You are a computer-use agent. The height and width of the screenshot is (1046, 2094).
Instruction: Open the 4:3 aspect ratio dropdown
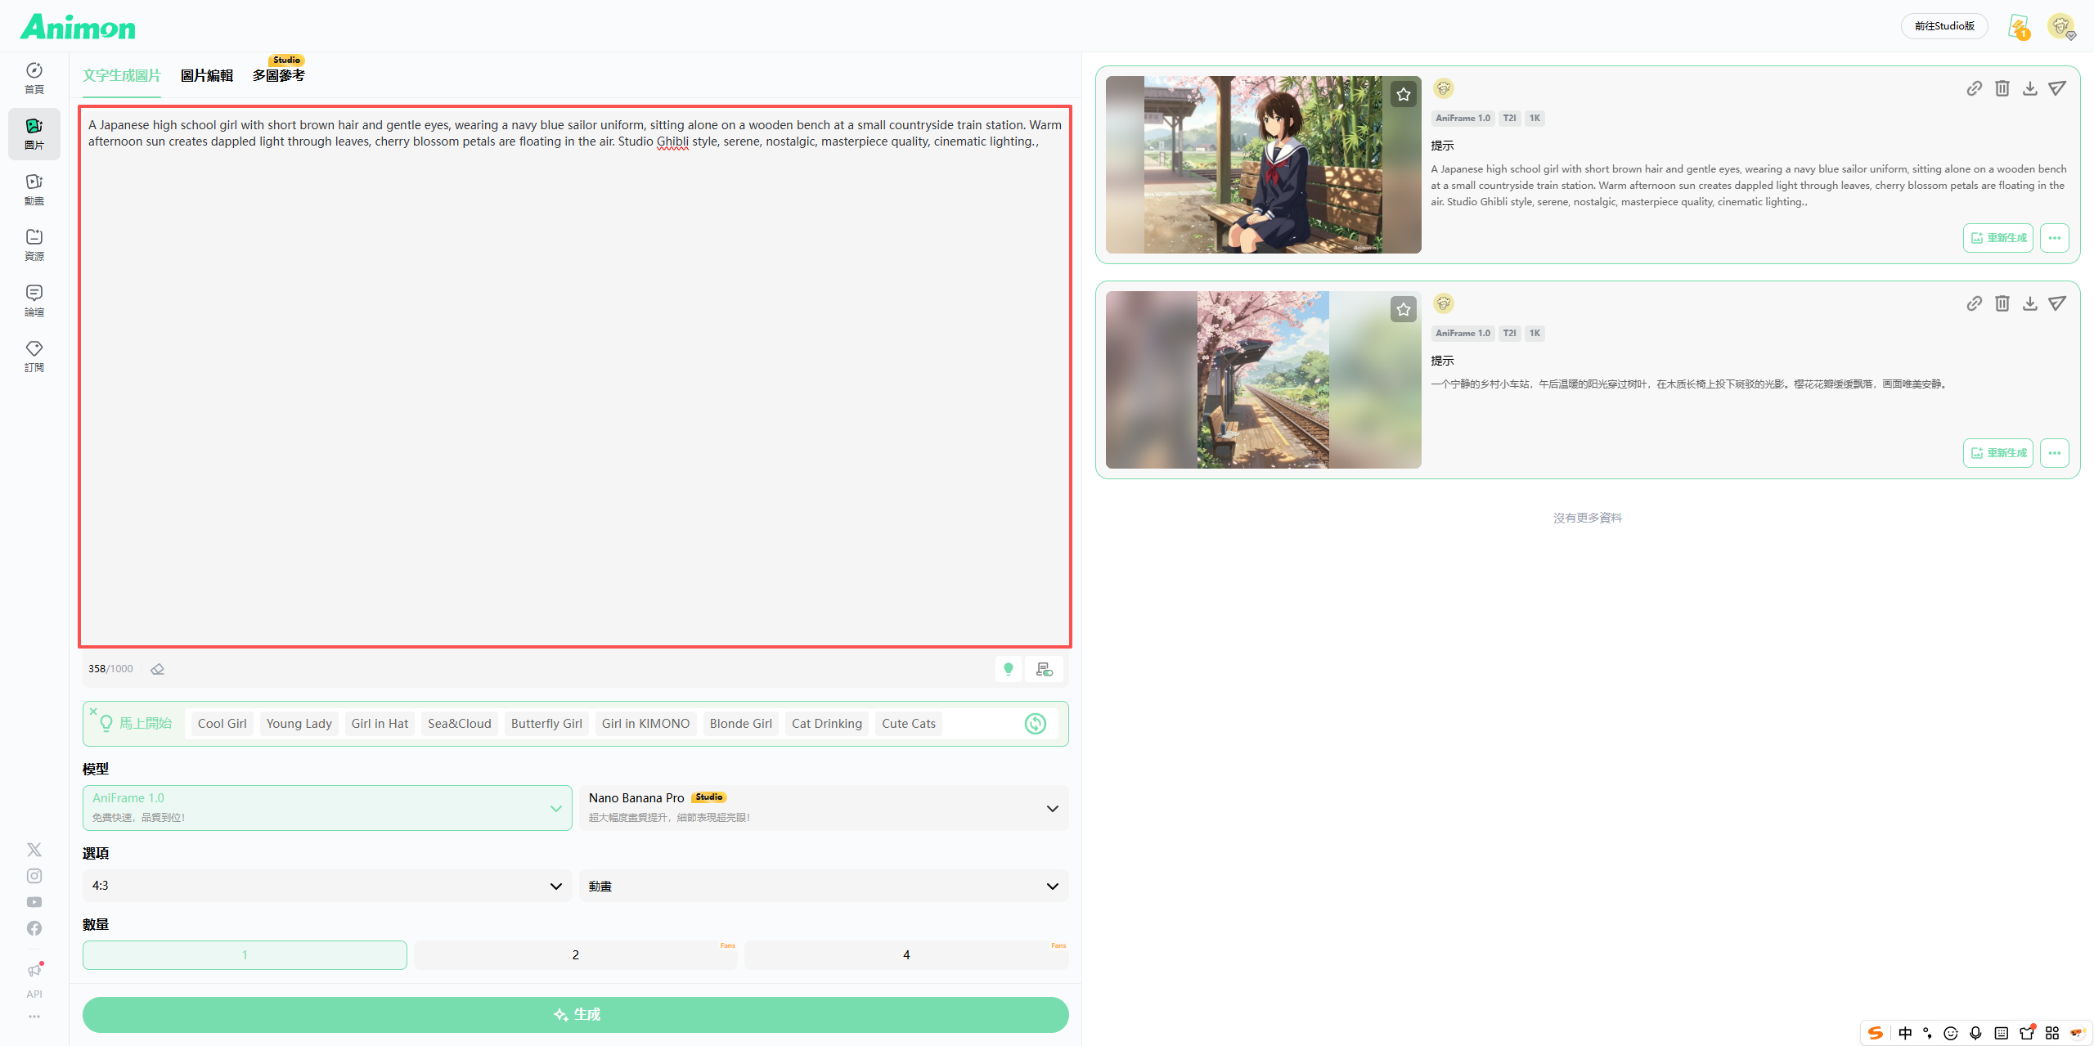[327, 886]
